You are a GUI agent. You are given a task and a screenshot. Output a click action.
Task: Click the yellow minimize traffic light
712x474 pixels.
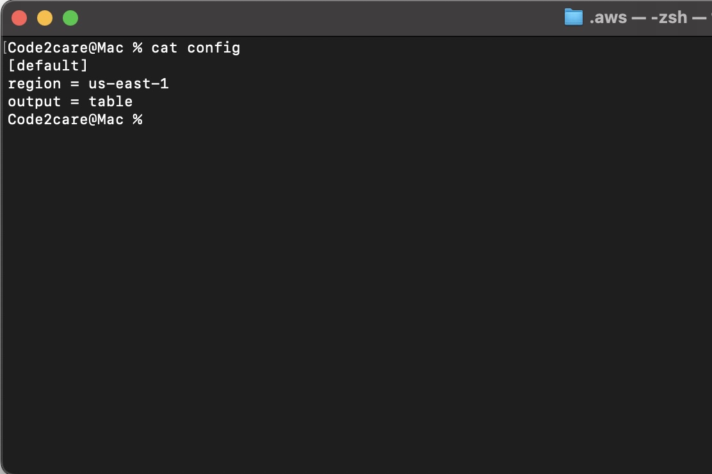click(45, 19)
